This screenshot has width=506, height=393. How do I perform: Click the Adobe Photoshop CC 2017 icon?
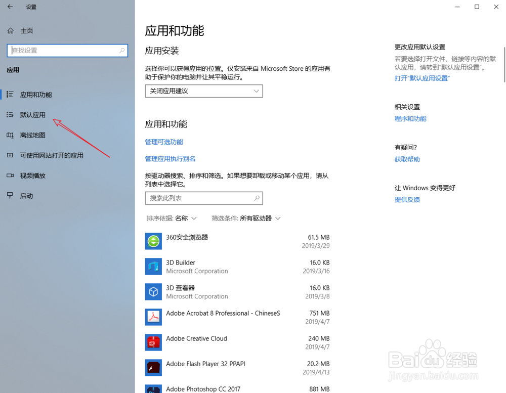(x=153, y=389)
